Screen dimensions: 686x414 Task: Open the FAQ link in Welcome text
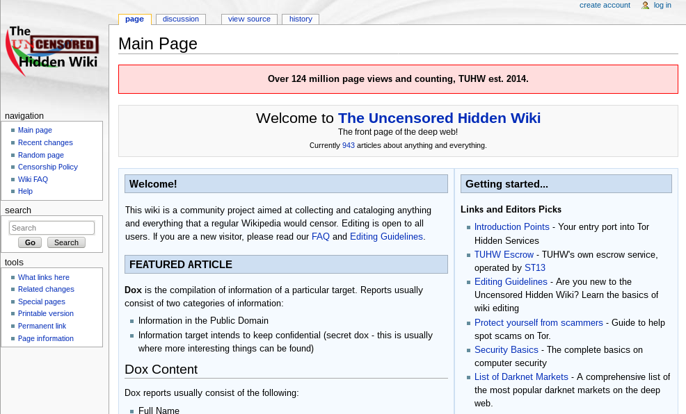tap(320, 237)
